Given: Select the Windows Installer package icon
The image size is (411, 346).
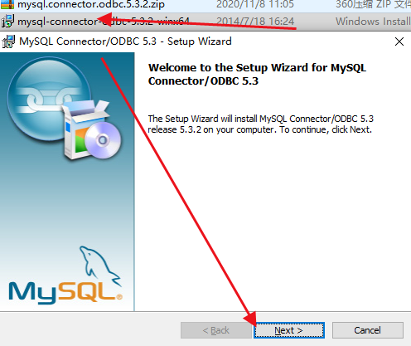Looking at the screenshot, I should [7, 22].
